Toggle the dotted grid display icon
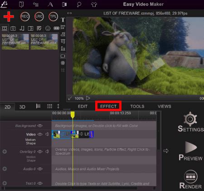The width and height of the screenshot is (204, 191). [63, 63]
